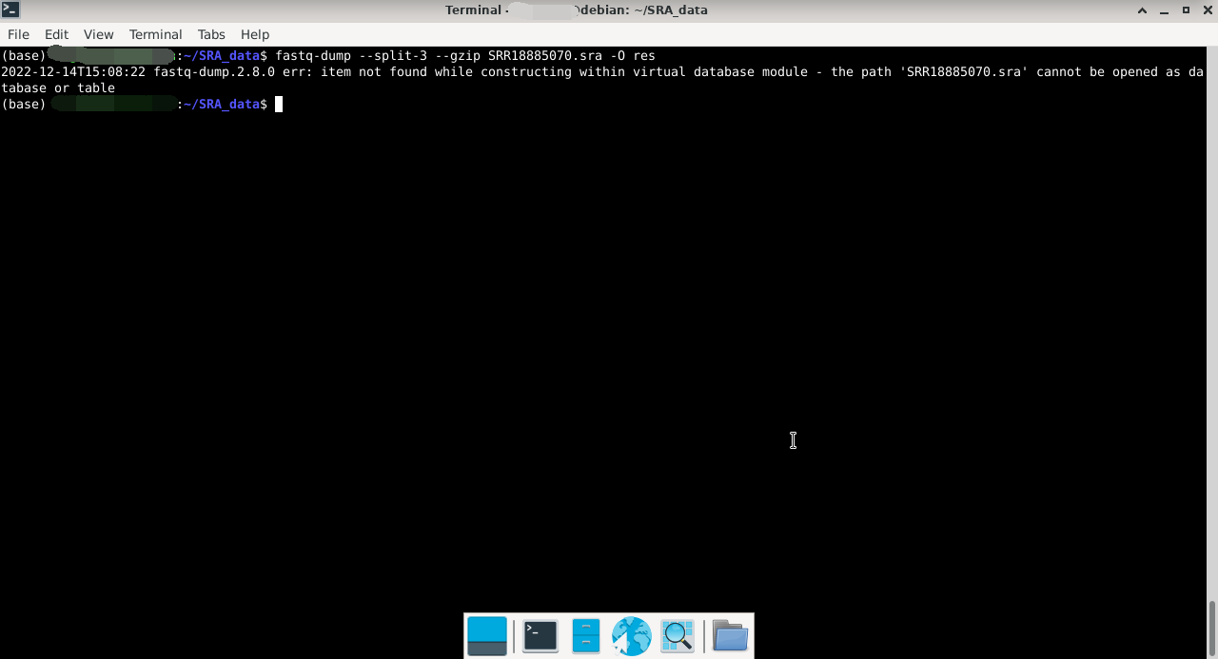Open the View menu
Image resolution: width=1218 pixels, height=659 pixels.
[x=98, y=34]
